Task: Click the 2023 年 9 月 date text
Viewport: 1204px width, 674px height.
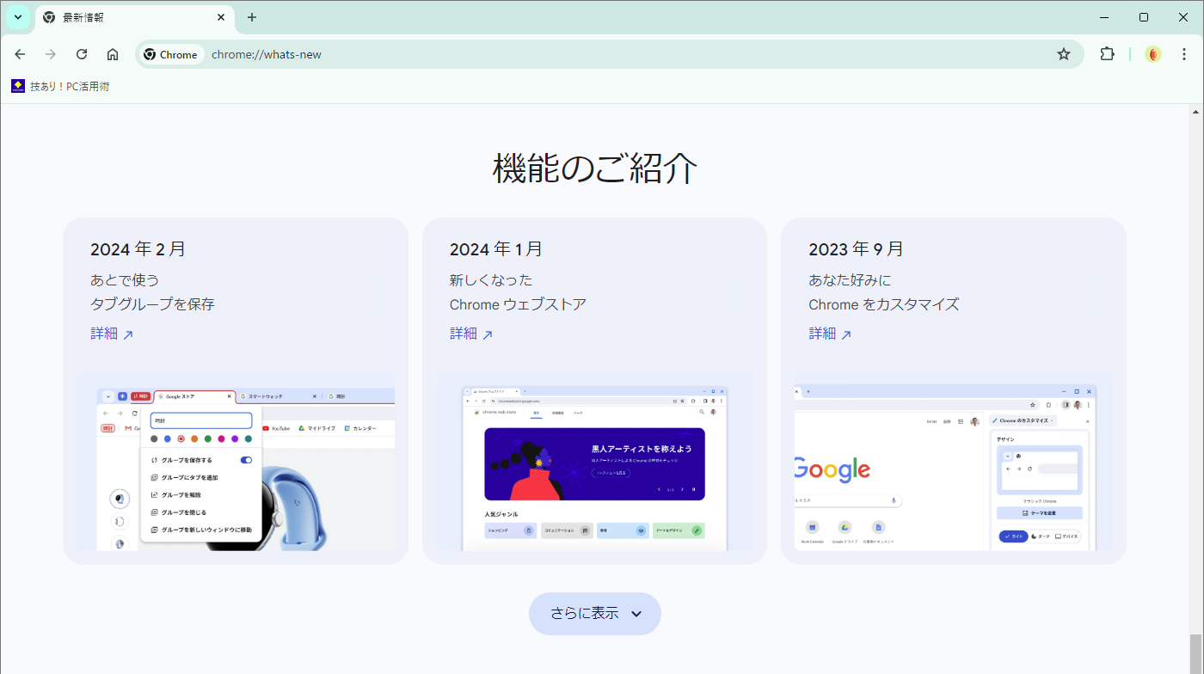Action: pos(856,249)
